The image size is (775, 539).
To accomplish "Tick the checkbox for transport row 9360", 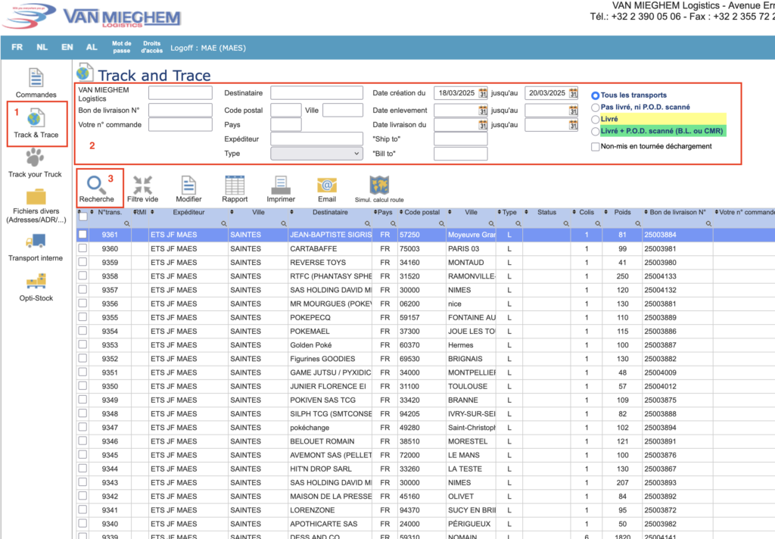I will (x=82, y=249).
